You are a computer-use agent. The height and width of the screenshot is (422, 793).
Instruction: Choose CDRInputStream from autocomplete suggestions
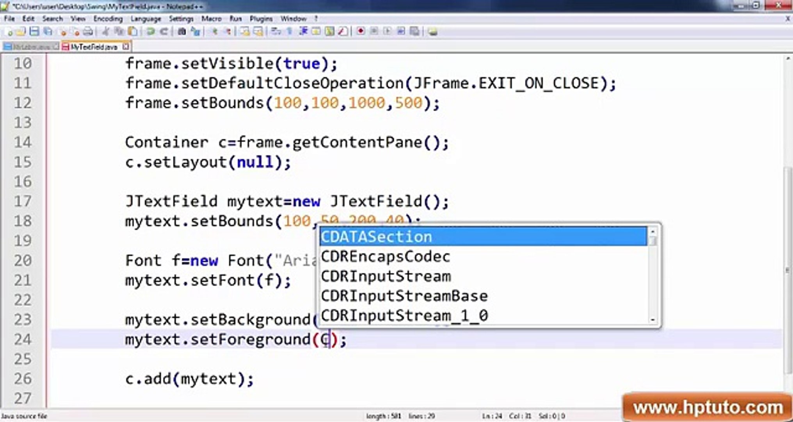386,277
